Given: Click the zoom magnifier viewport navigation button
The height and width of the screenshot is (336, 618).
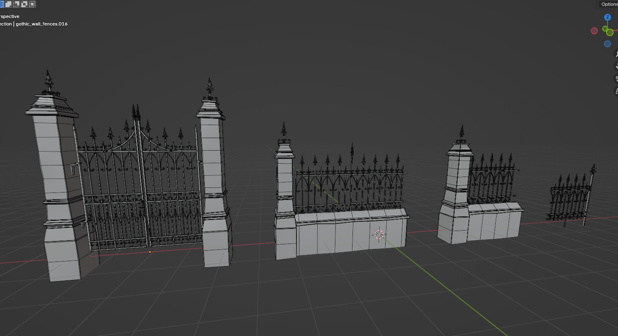Looking at the screenshot, I should pyautogui.click(x=616, y=54).
